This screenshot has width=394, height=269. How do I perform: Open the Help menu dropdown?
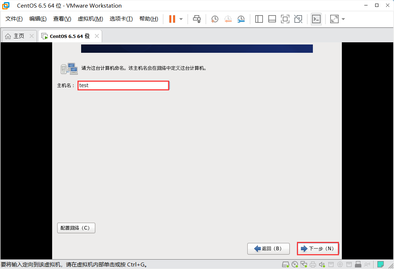pos(148,18)
